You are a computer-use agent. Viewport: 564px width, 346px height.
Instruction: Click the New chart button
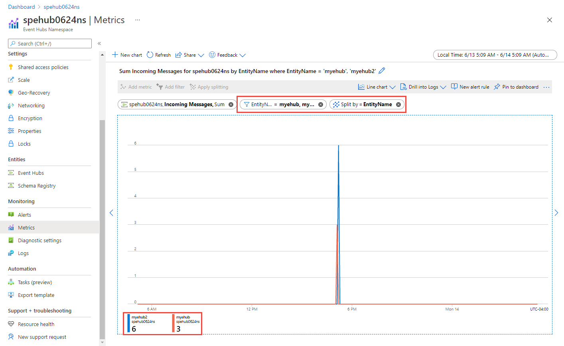[127, 55]
